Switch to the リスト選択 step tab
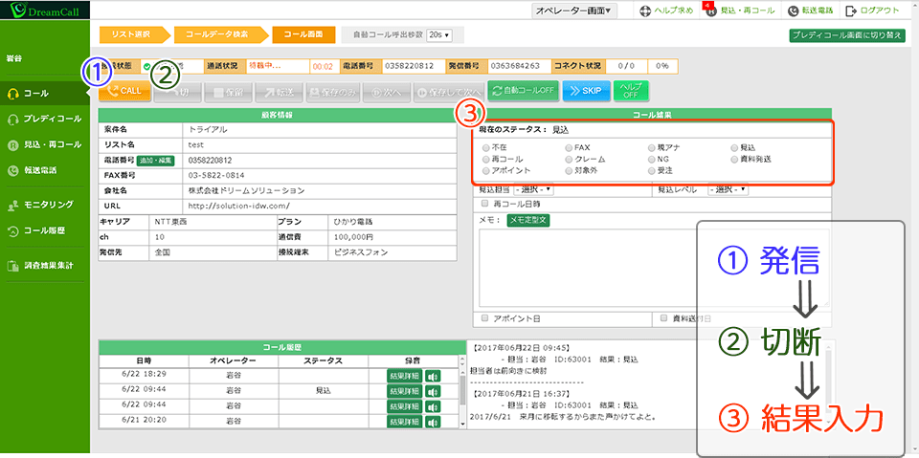Viewport: 919px width, 458px height. point(131,34)
